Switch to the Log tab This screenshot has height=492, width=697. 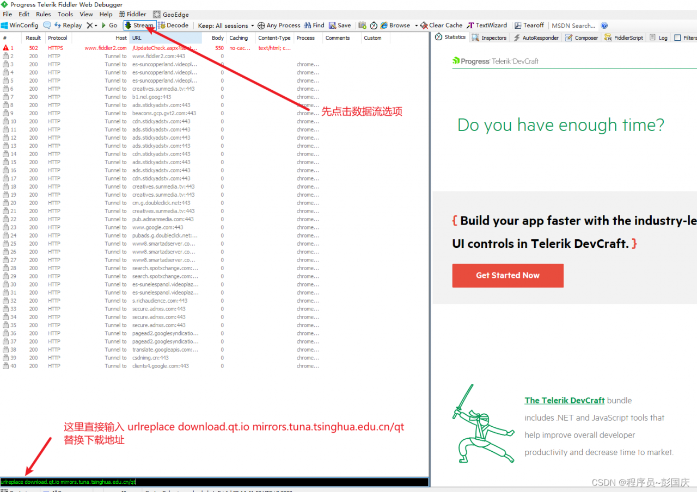pos(658,38)
